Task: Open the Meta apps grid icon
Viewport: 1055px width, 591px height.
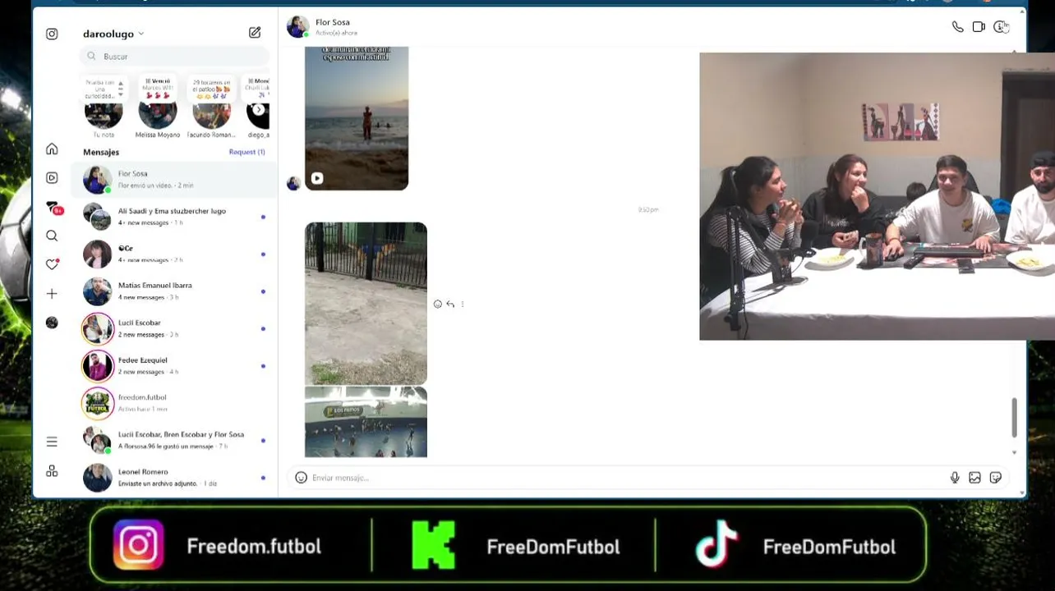Action: pyautogui.click(x=52, y=471)
